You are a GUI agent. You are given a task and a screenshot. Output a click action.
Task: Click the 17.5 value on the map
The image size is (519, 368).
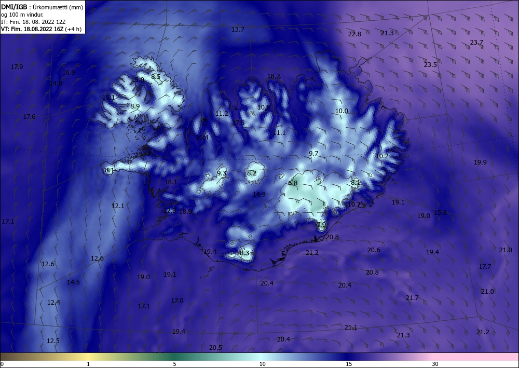tap(238, 123)
